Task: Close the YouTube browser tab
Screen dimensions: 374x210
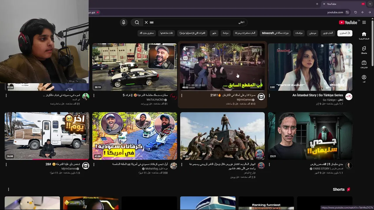Action: coord(324,4)
